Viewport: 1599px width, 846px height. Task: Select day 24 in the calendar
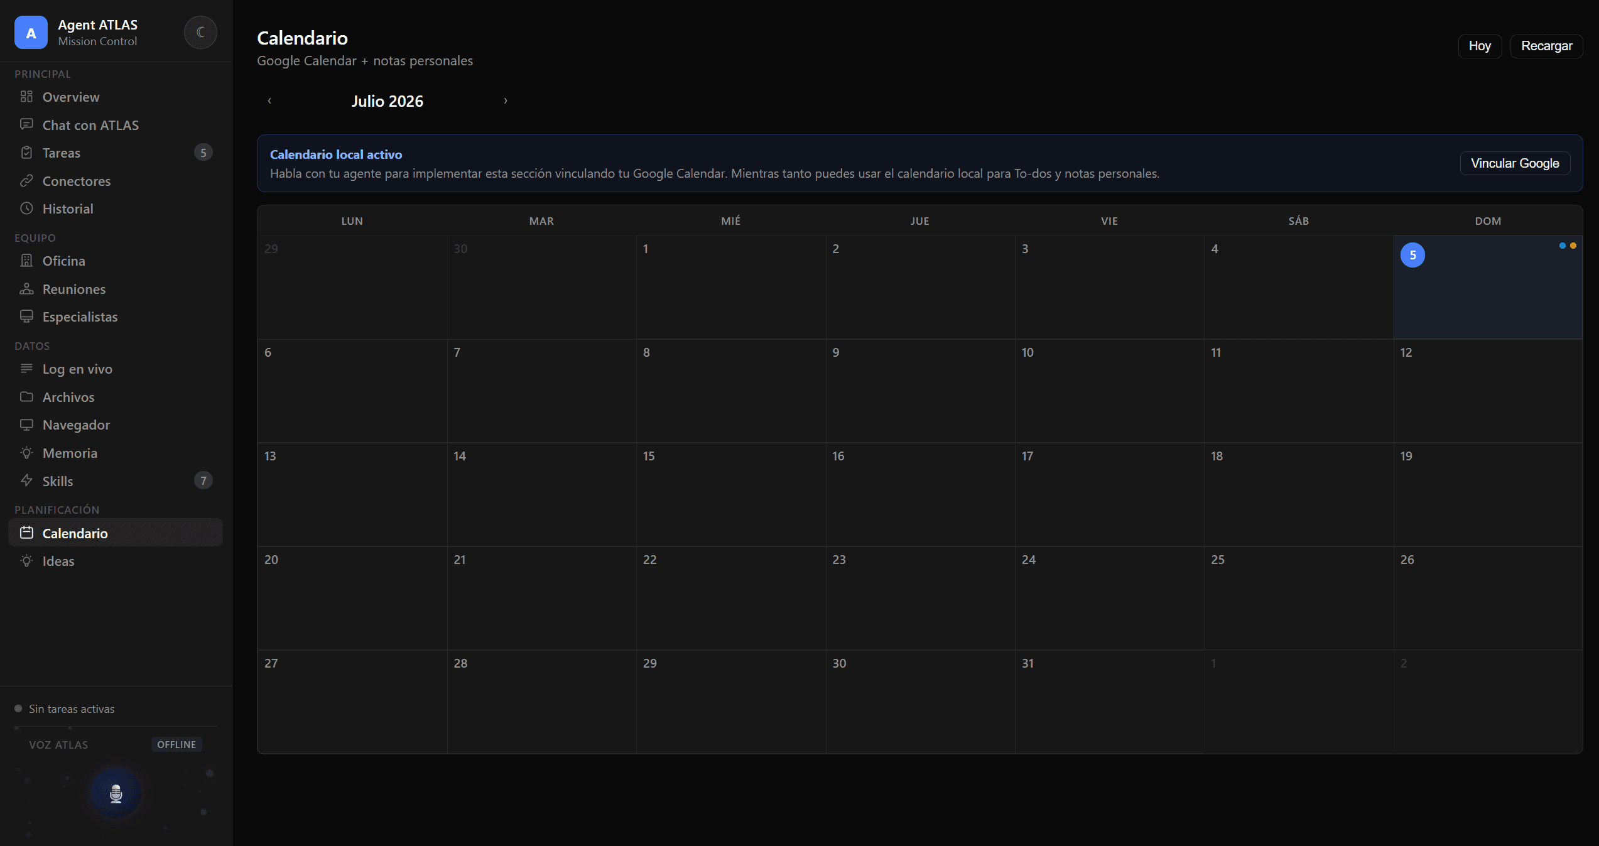click(x=1109, y=599)
